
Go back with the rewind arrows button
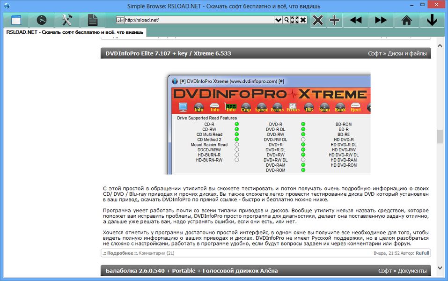(356, 20)
